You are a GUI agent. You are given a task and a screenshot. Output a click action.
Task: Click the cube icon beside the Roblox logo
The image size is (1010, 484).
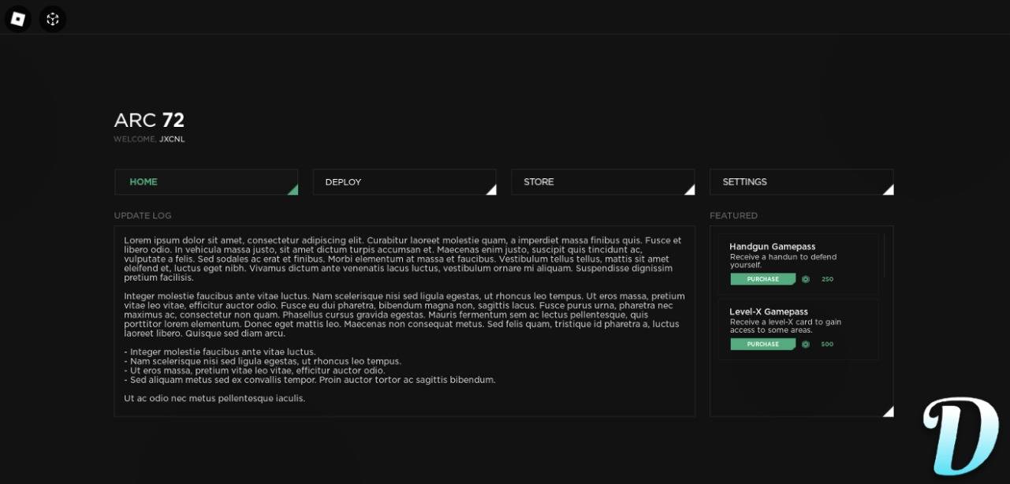(x=53, y=18)
